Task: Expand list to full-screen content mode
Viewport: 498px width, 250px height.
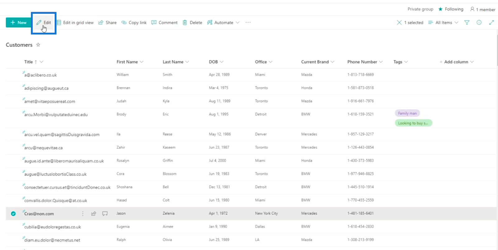Action: tap(491, 22)
